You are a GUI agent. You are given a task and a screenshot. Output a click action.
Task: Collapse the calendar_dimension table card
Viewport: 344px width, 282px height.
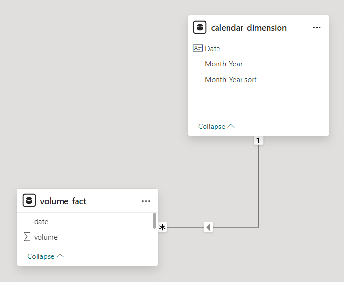point(216,127)
